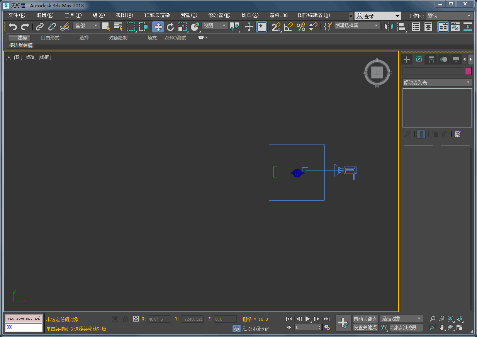Screen dimensions: 477x337
Task: Toggle the Scene Explorer icon
Action: coord(416,27)
